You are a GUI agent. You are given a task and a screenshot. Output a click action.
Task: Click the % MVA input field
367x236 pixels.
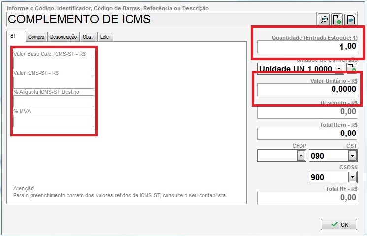[x=53, y=121]
